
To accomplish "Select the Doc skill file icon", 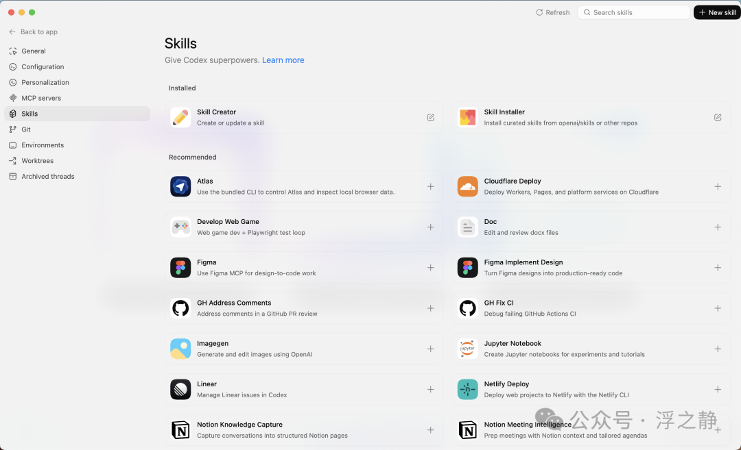I will tap(467, 227).
